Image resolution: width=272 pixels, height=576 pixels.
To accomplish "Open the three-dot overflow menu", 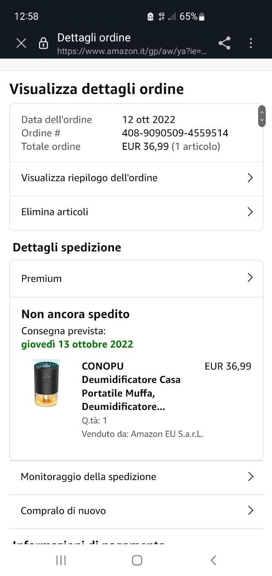I will pyautogui.click(x=251, y=43).
